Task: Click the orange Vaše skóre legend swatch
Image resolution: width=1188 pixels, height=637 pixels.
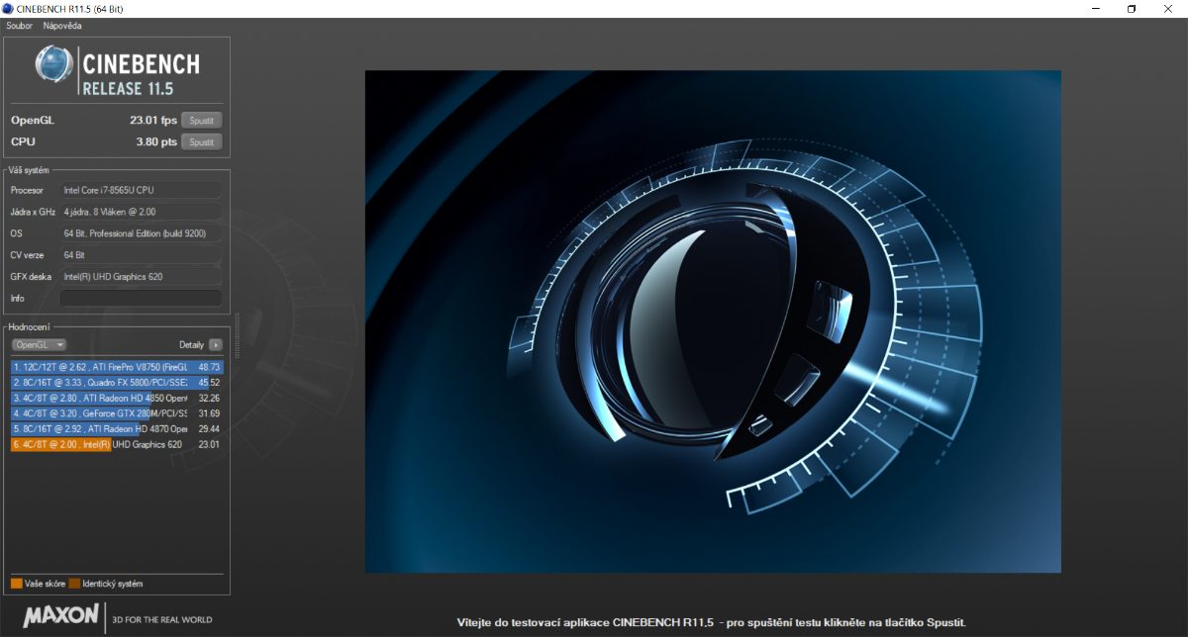Action: click(x=17, y=584)
